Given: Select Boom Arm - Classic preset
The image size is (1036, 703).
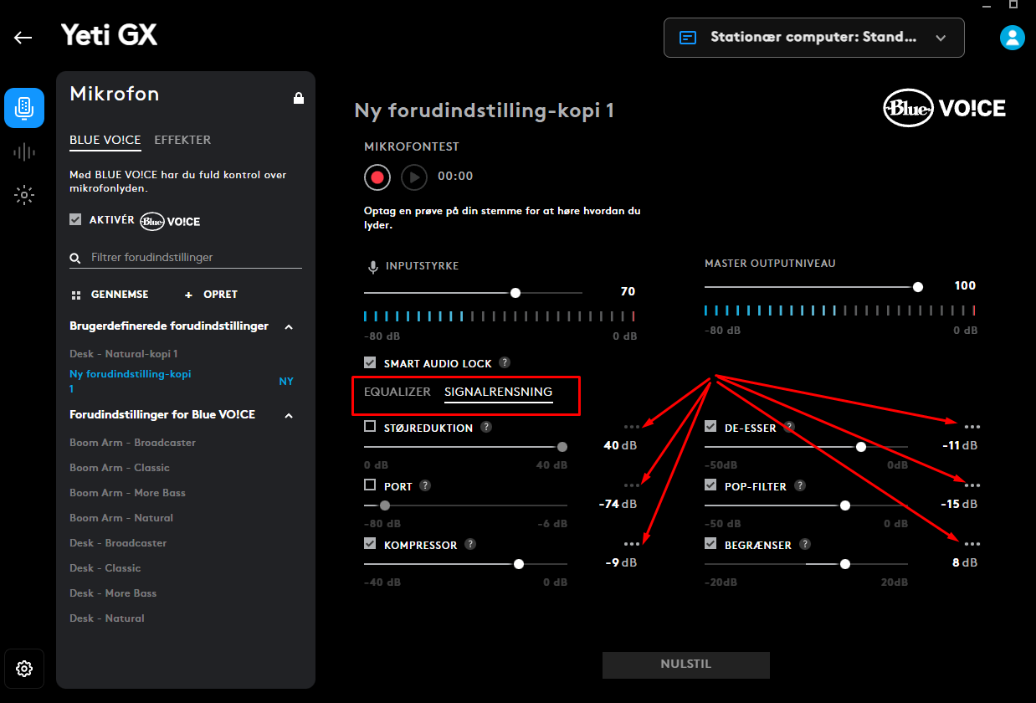Looking at the screenshot, I should (x=120, y=468).
